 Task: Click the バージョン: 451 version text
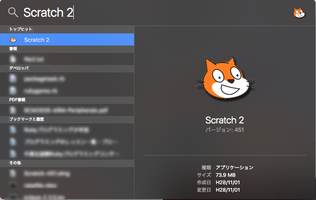click(225, 129)
